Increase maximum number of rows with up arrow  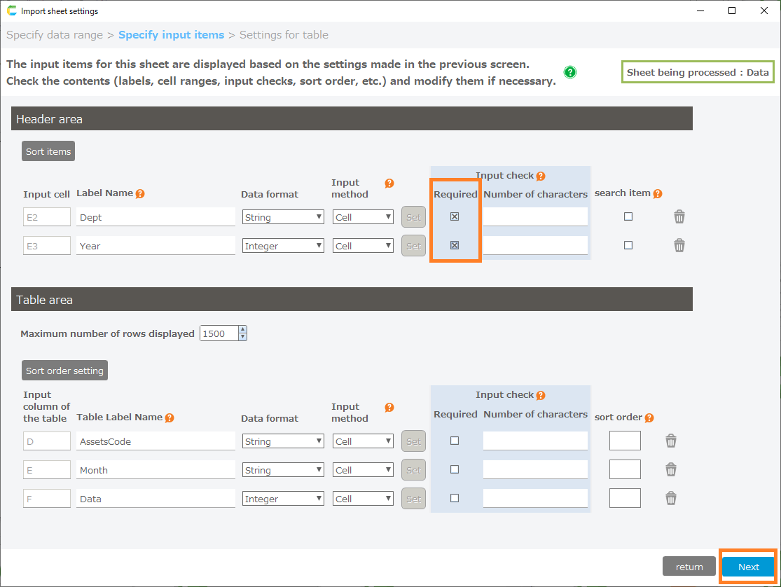click(x=242, y=330)
